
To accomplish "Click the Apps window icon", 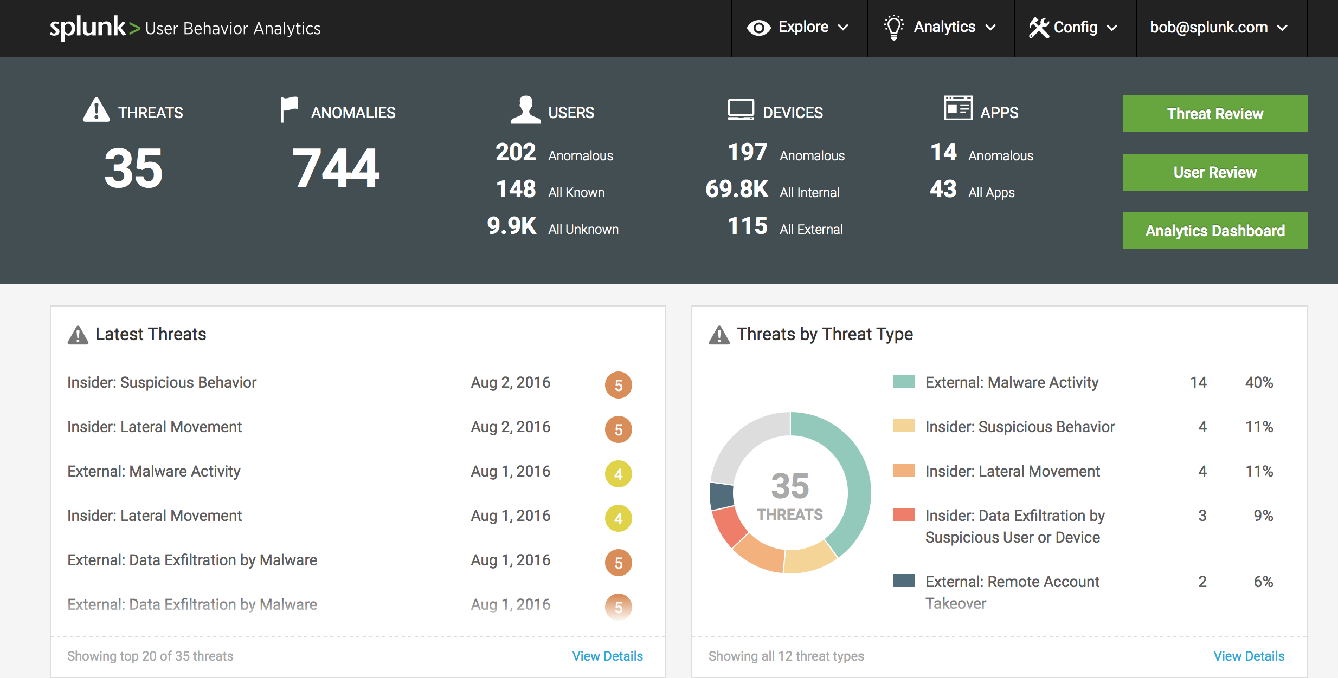I will [x=958, y=108].
